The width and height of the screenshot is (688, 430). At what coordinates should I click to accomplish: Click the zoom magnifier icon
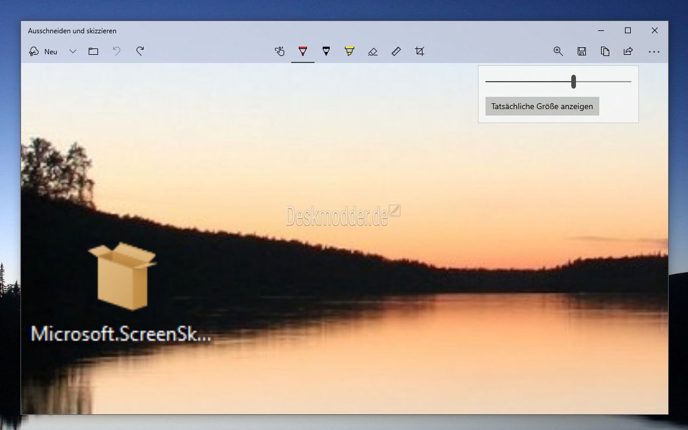tap(558, 52)
